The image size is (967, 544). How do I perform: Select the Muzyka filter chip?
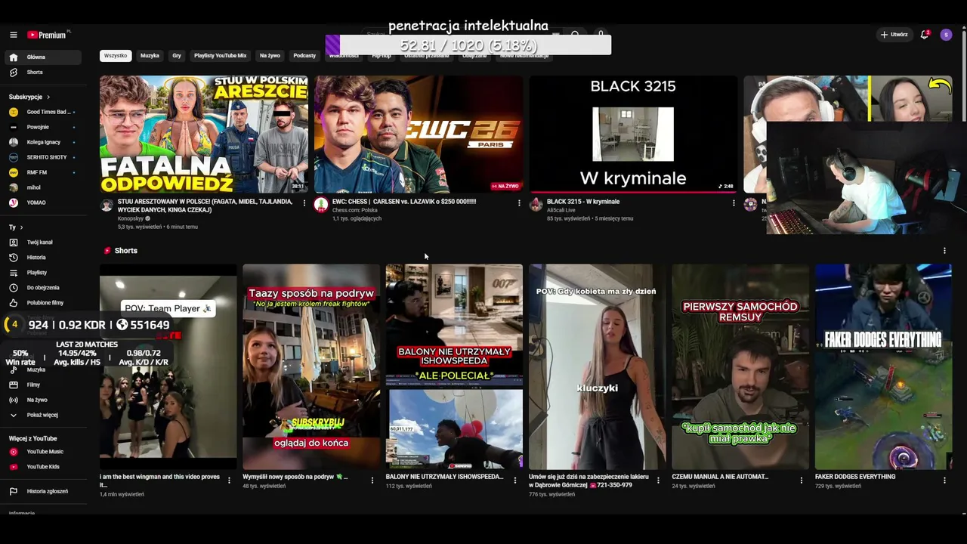150,56
